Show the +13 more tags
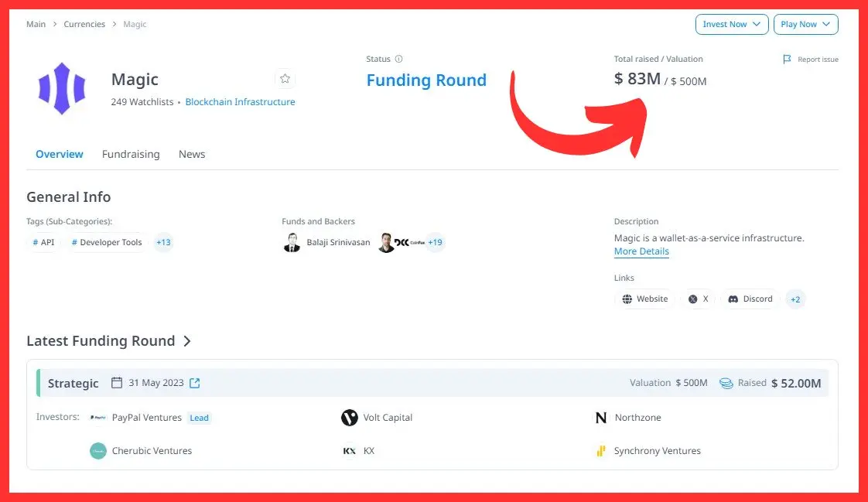This screenshot has width=868, height=502. 163,242
